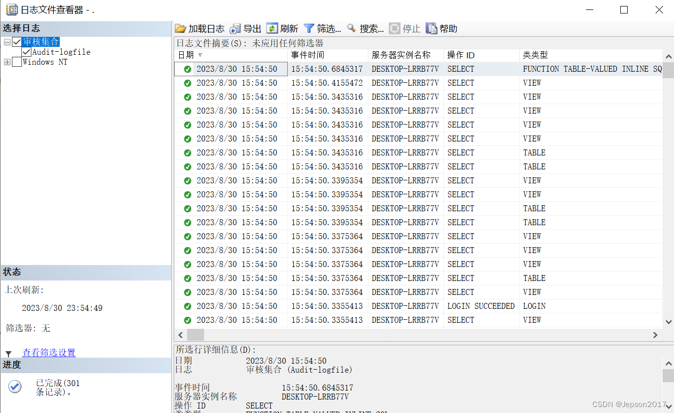Select the Windows NT tree item
Image resolution: width=674 pixels, height=413 pixels.
45,62
